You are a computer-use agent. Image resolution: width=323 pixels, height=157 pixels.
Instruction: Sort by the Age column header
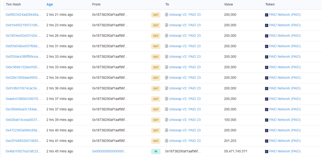point(50,4)
